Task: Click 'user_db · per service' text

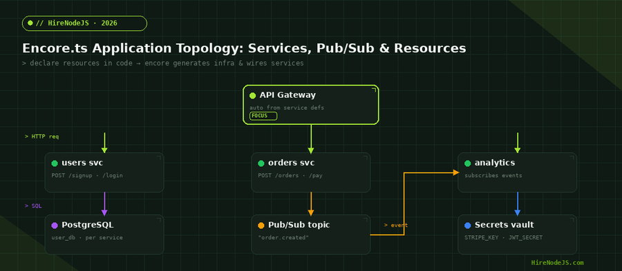Action: pos(87,238)
